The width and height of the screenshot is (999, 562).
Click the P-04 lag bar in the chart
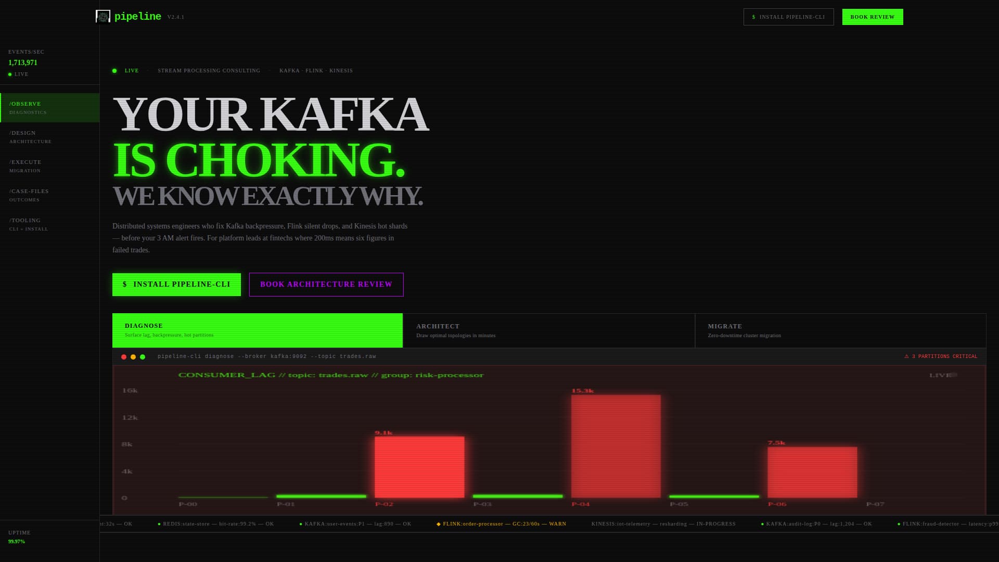tap(616, 446)
